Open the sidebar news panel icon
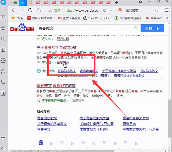The height and width of the screenshot is (152, 172). pyautogui.click(x=3, y=17)
